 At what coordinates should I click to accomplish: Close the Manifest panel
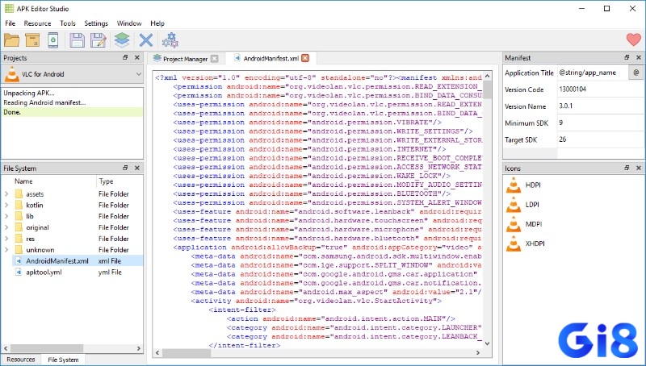click(x=639, y=57)
